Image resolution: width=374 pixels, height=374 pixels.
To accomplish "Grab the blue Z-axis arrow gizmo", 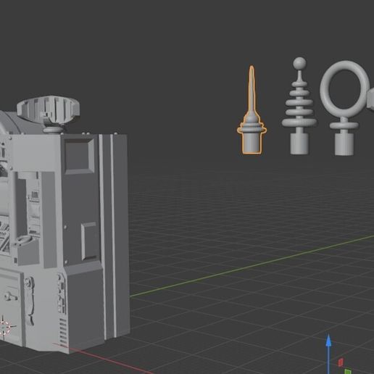I will click(x=328, y=353).
